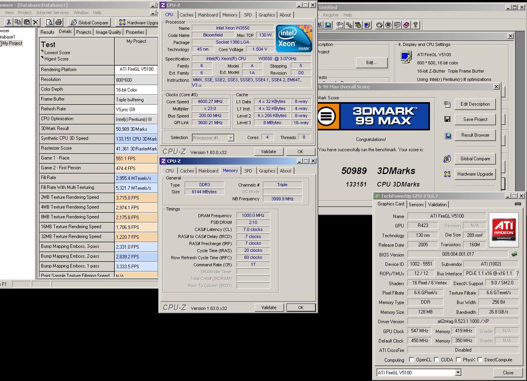Enable the OpenCL checkbox in GPU-Z
The width and height of the screenshot is (527, 381).
pyautogui.click(x=411, y=359)
